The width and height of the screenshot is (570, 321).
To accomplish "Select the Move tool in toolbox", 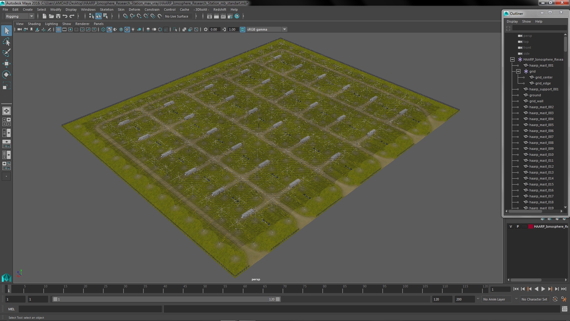I will coord(6,64).
